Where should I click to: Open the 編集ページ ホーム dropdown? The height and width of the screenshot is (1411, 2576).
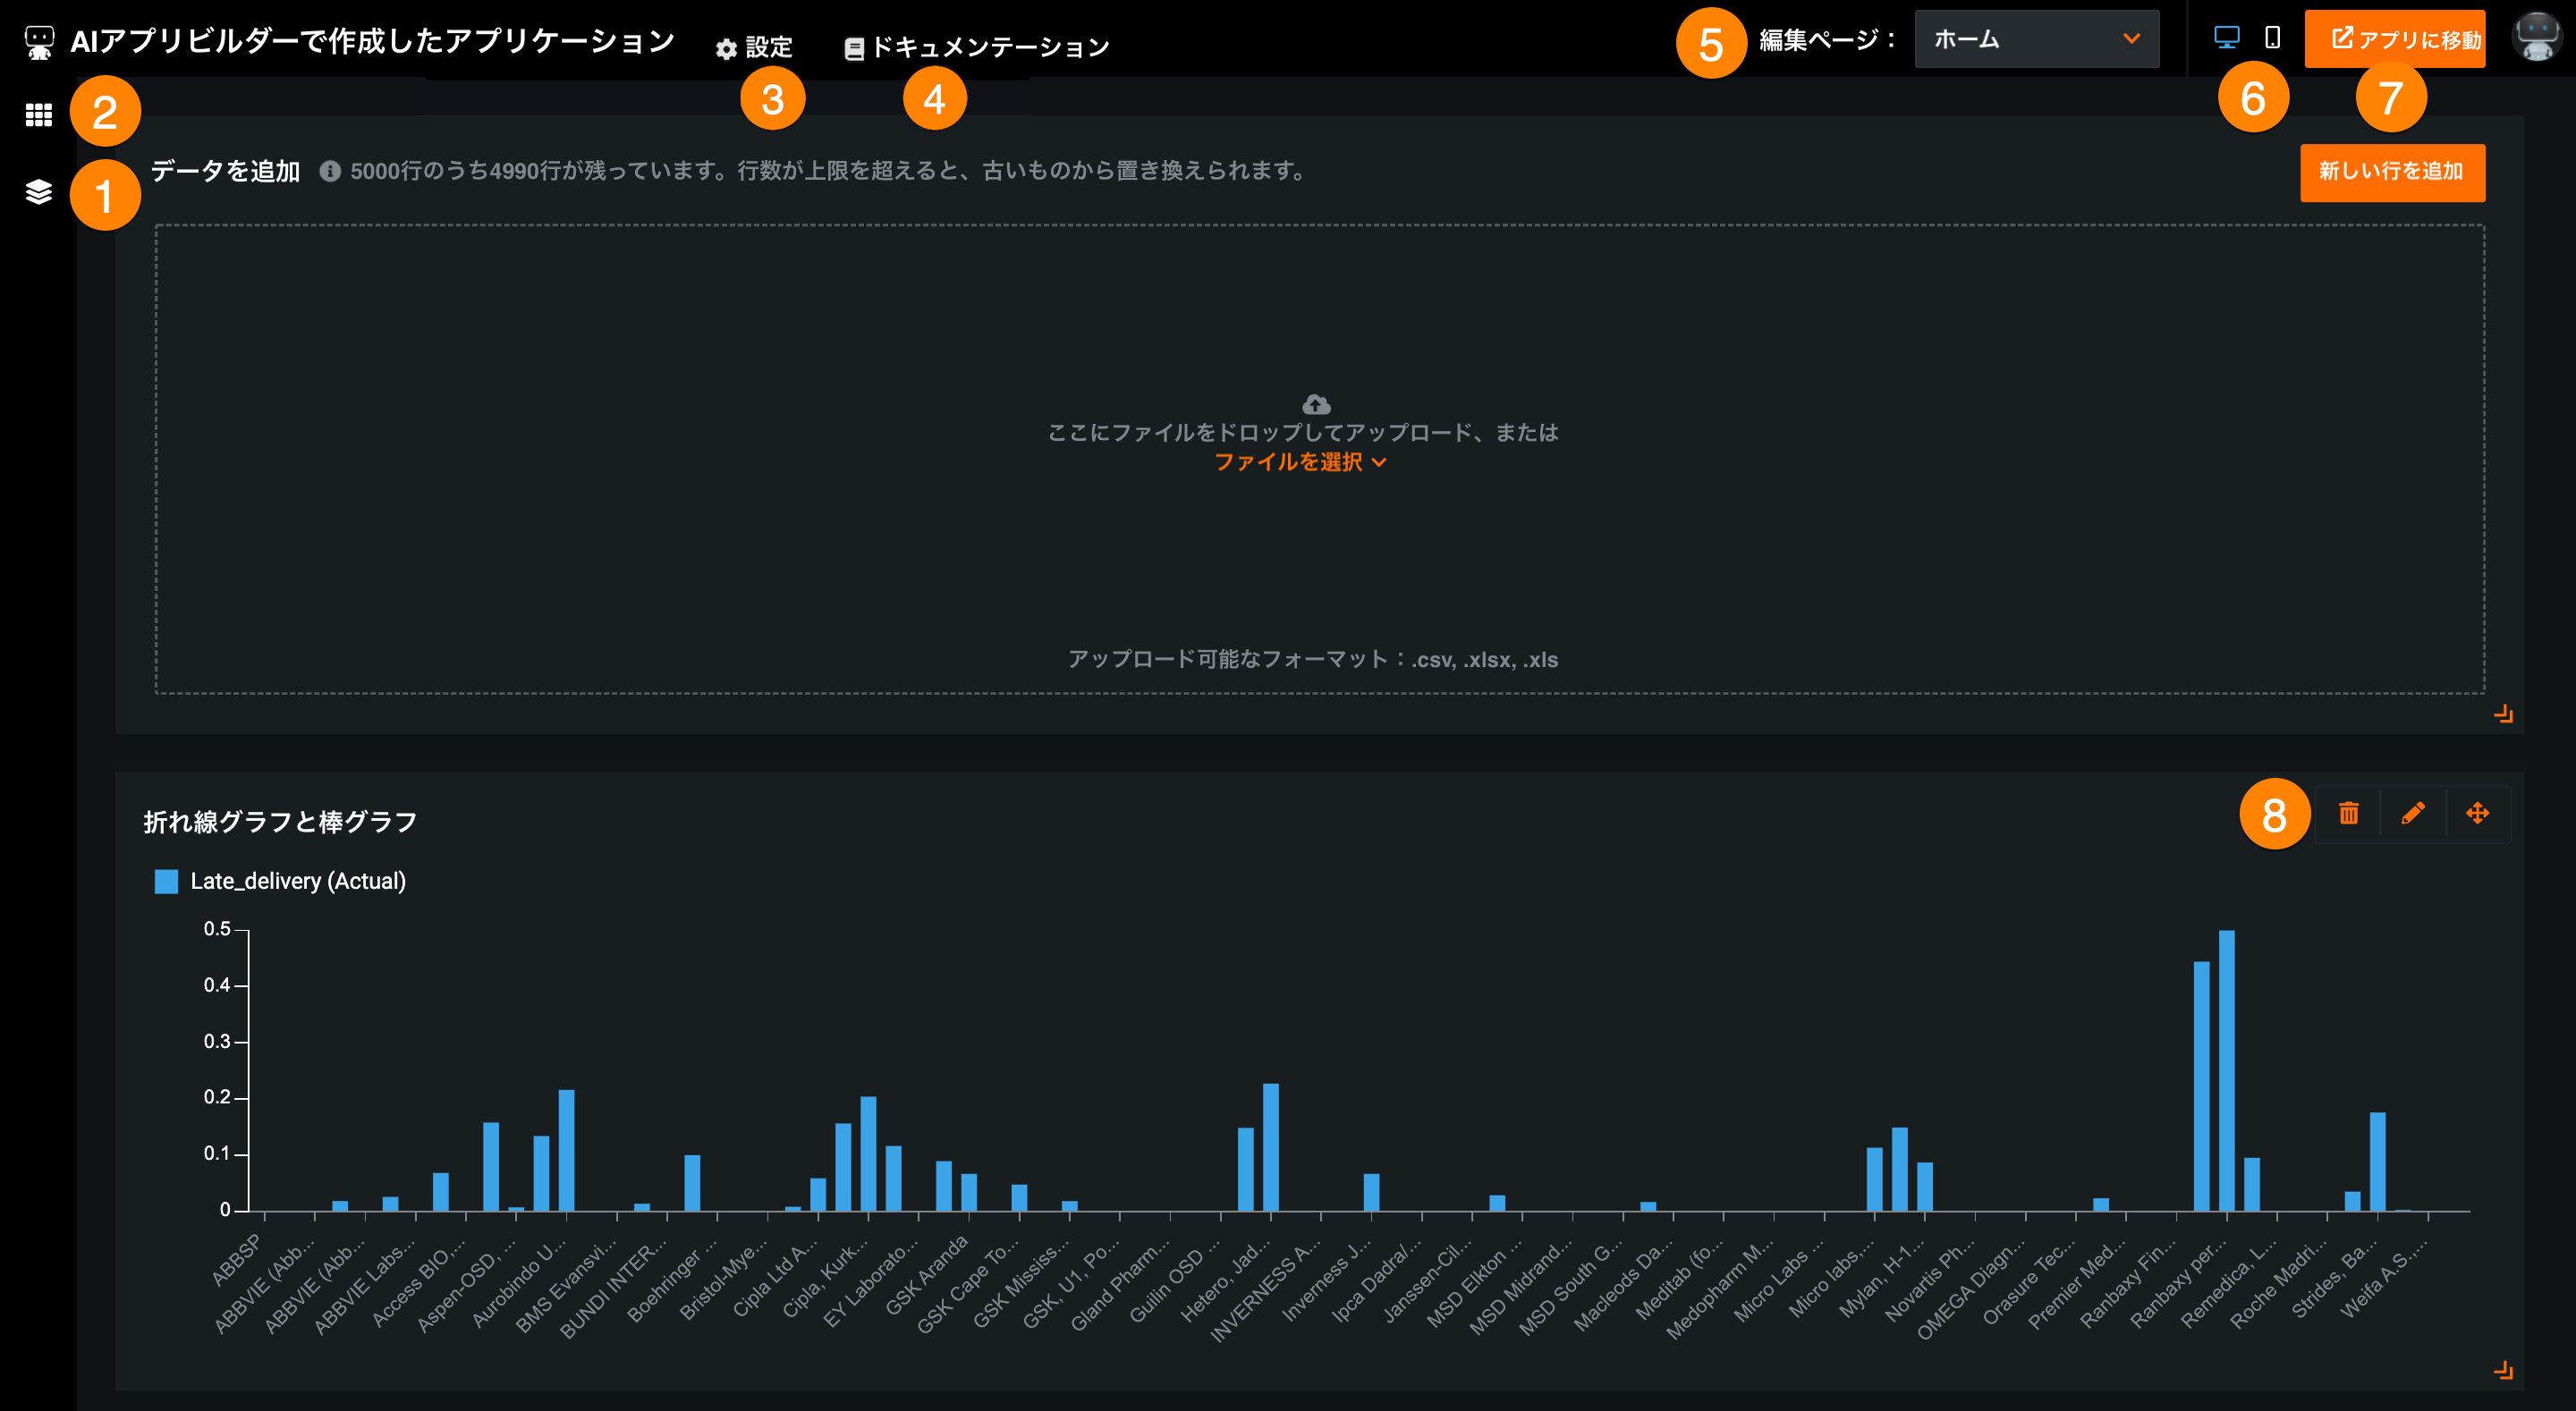(2036, 39)
